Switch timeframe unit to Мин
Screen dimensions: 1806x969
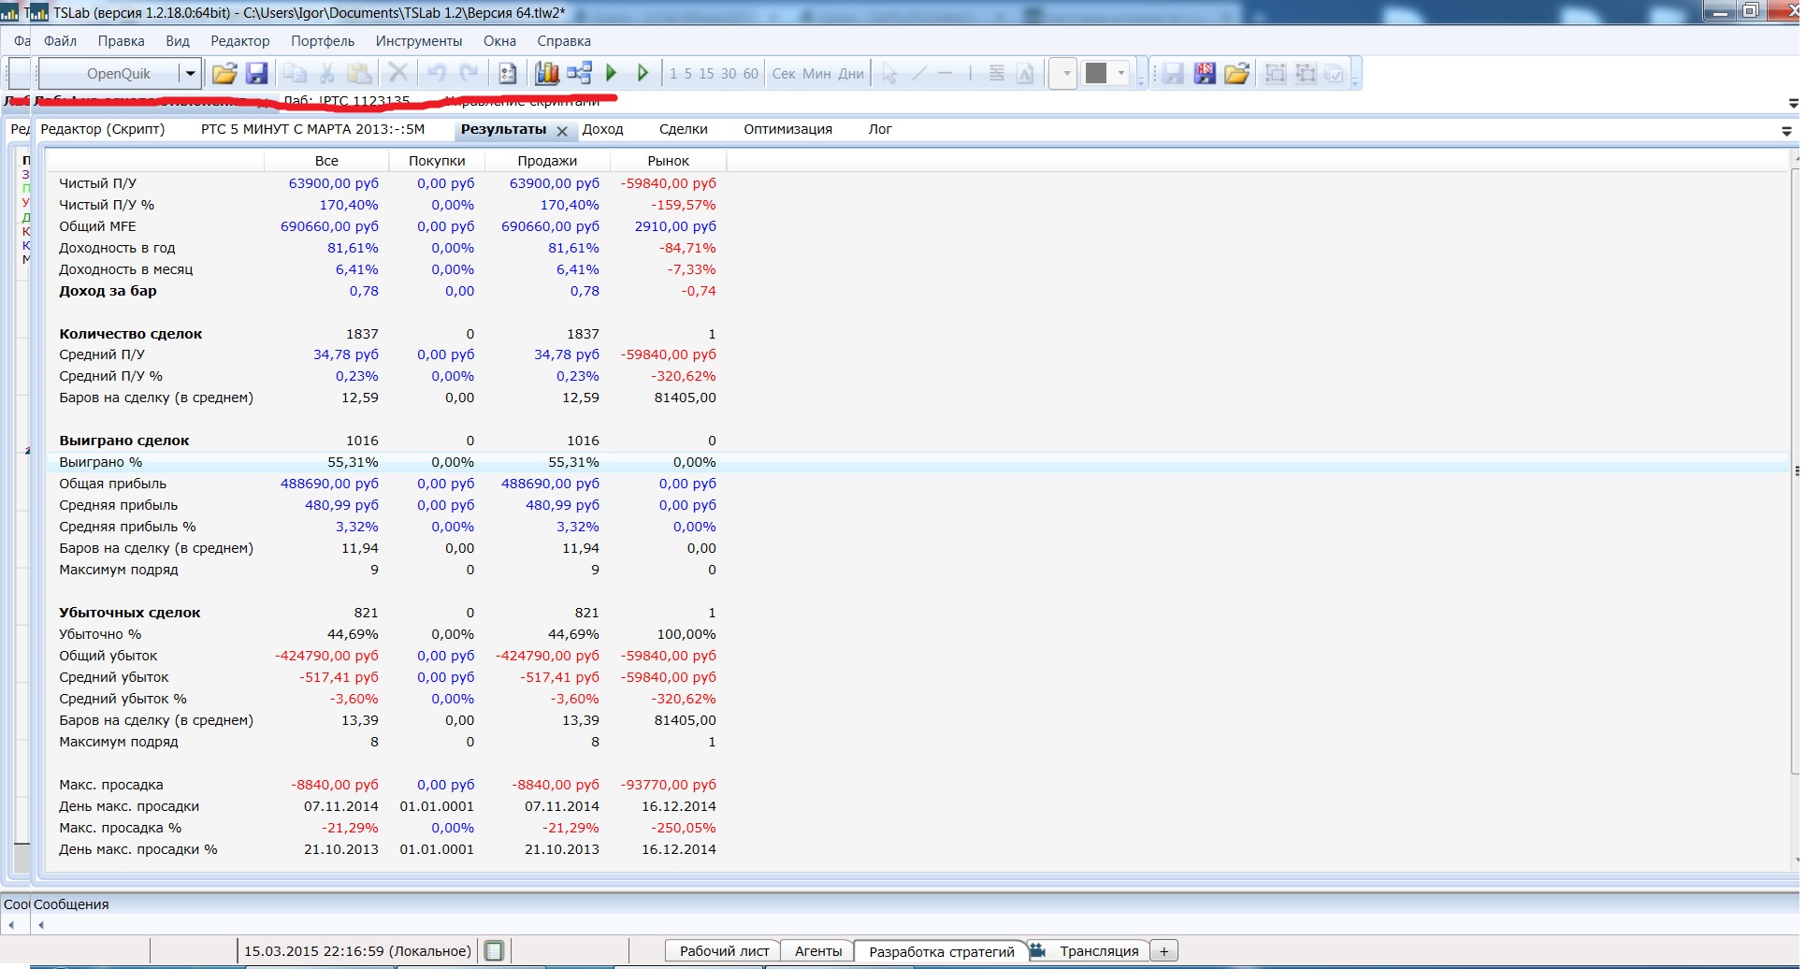coord(816,74)
